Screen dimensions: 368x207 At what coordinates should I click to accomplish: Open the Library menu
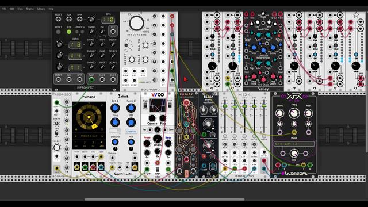pos(41,9)
